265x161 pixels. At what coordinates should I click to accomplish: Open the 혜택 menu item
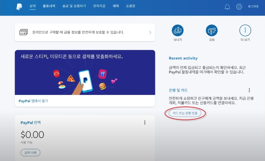pyautogui.click(x=116, y=6)
